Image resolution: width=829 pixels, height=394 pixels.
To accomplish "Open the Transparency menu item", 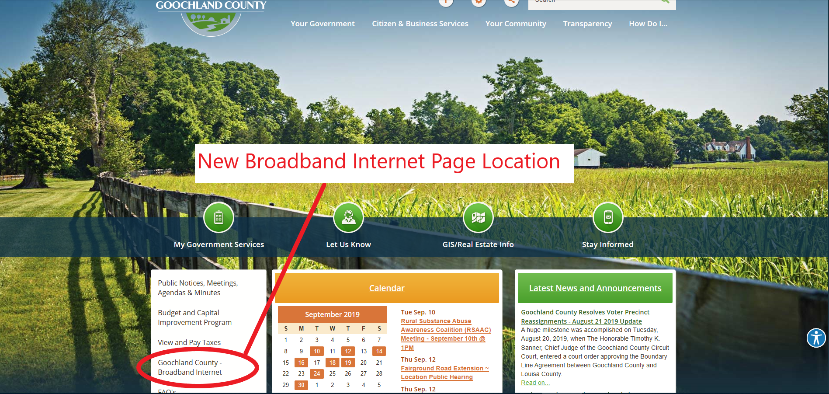I will pyautogui.click(x=587, y=24).
